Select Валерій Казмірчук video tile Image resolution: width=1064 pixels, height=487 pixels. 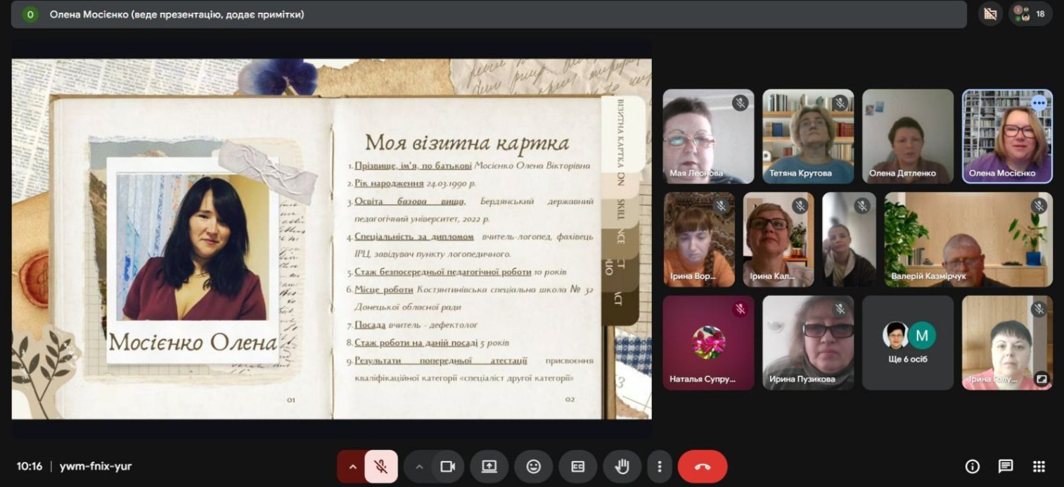(968, 239)
